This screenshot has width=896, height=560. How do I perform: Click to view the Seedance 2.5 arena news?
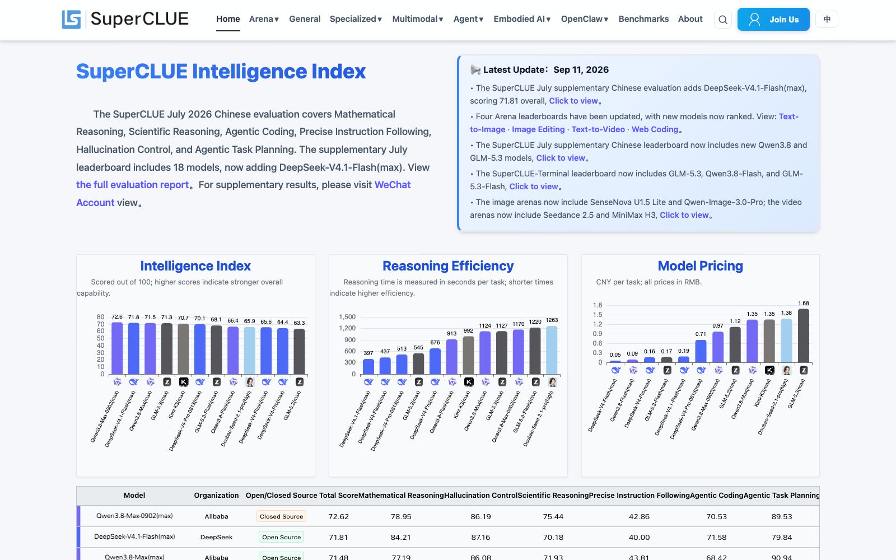[x=684, y=215]
